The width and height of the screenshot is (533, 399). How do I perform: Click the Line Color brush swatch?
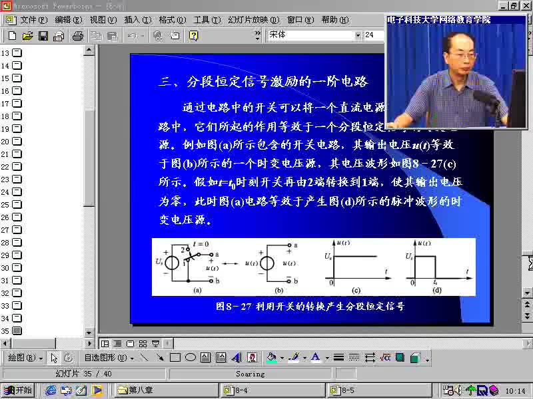[294, 358]
